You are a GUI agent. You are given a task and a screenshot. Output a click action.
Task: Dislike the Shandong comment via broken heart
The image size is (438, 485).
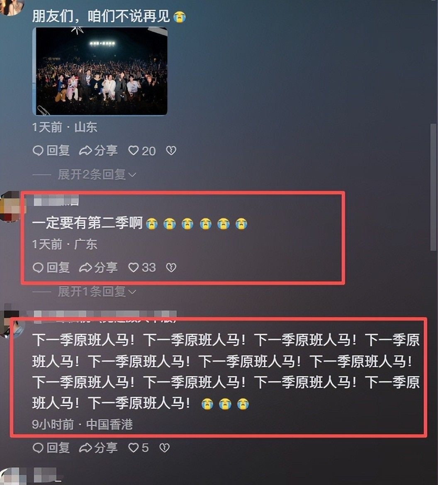tap(171, 151)
